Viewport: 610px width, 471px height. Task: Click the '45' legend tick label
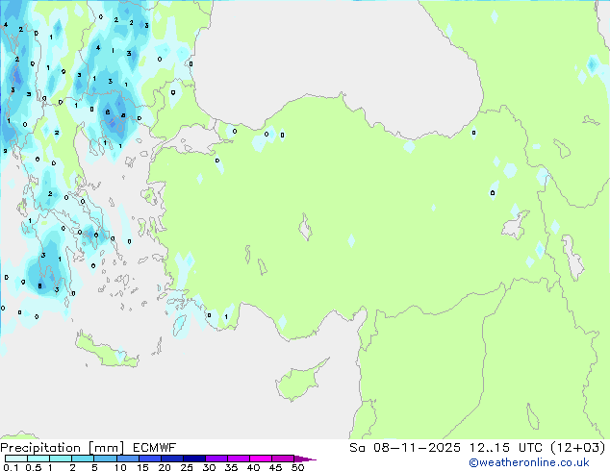(x=275, y=467)
